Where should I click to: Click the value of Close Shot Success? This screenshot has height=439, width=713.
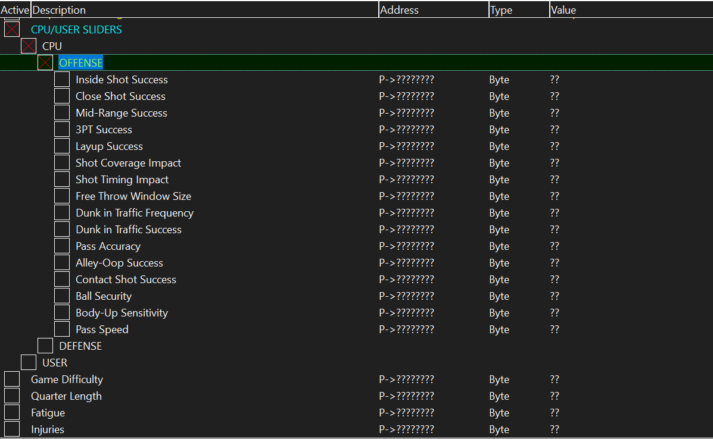pos(555,96)
